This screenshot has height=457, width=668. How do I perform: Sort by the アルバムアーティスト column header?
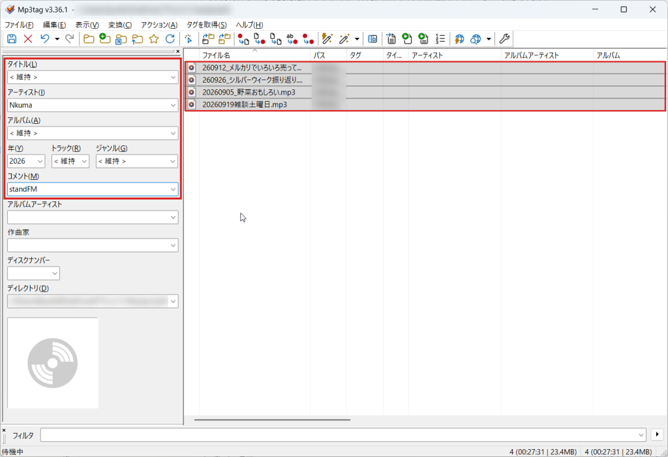[x=547, y=55]
